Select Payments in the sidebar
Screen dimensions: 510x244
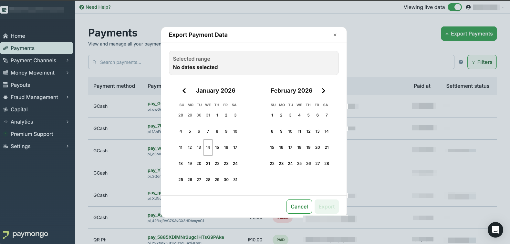pos(36,48)
